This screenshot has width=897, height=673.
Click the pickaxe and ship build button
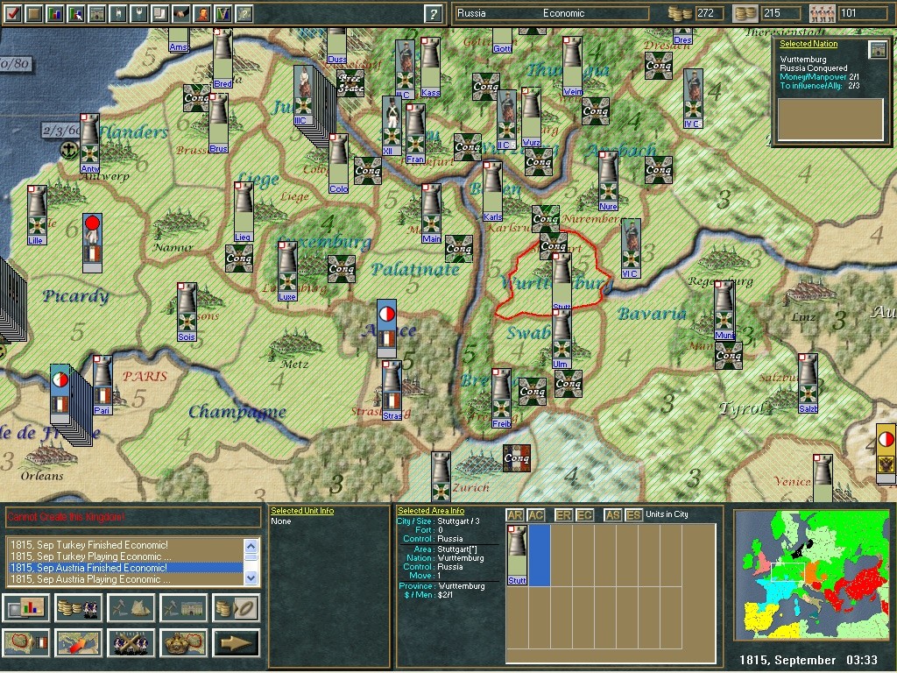(131, 608)
